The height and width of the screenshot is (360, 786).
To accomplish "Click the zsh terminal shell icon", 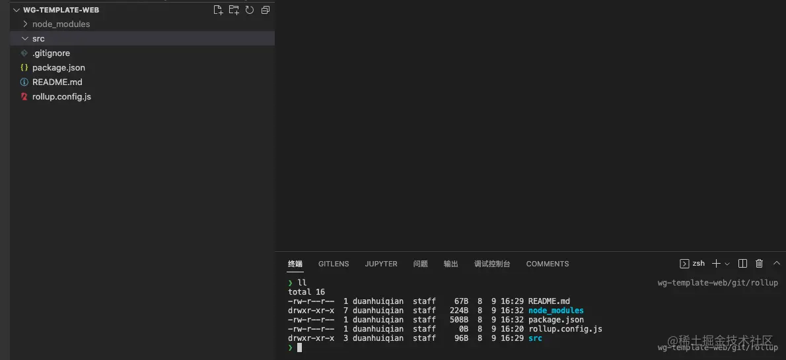I will tap(684, 263).
